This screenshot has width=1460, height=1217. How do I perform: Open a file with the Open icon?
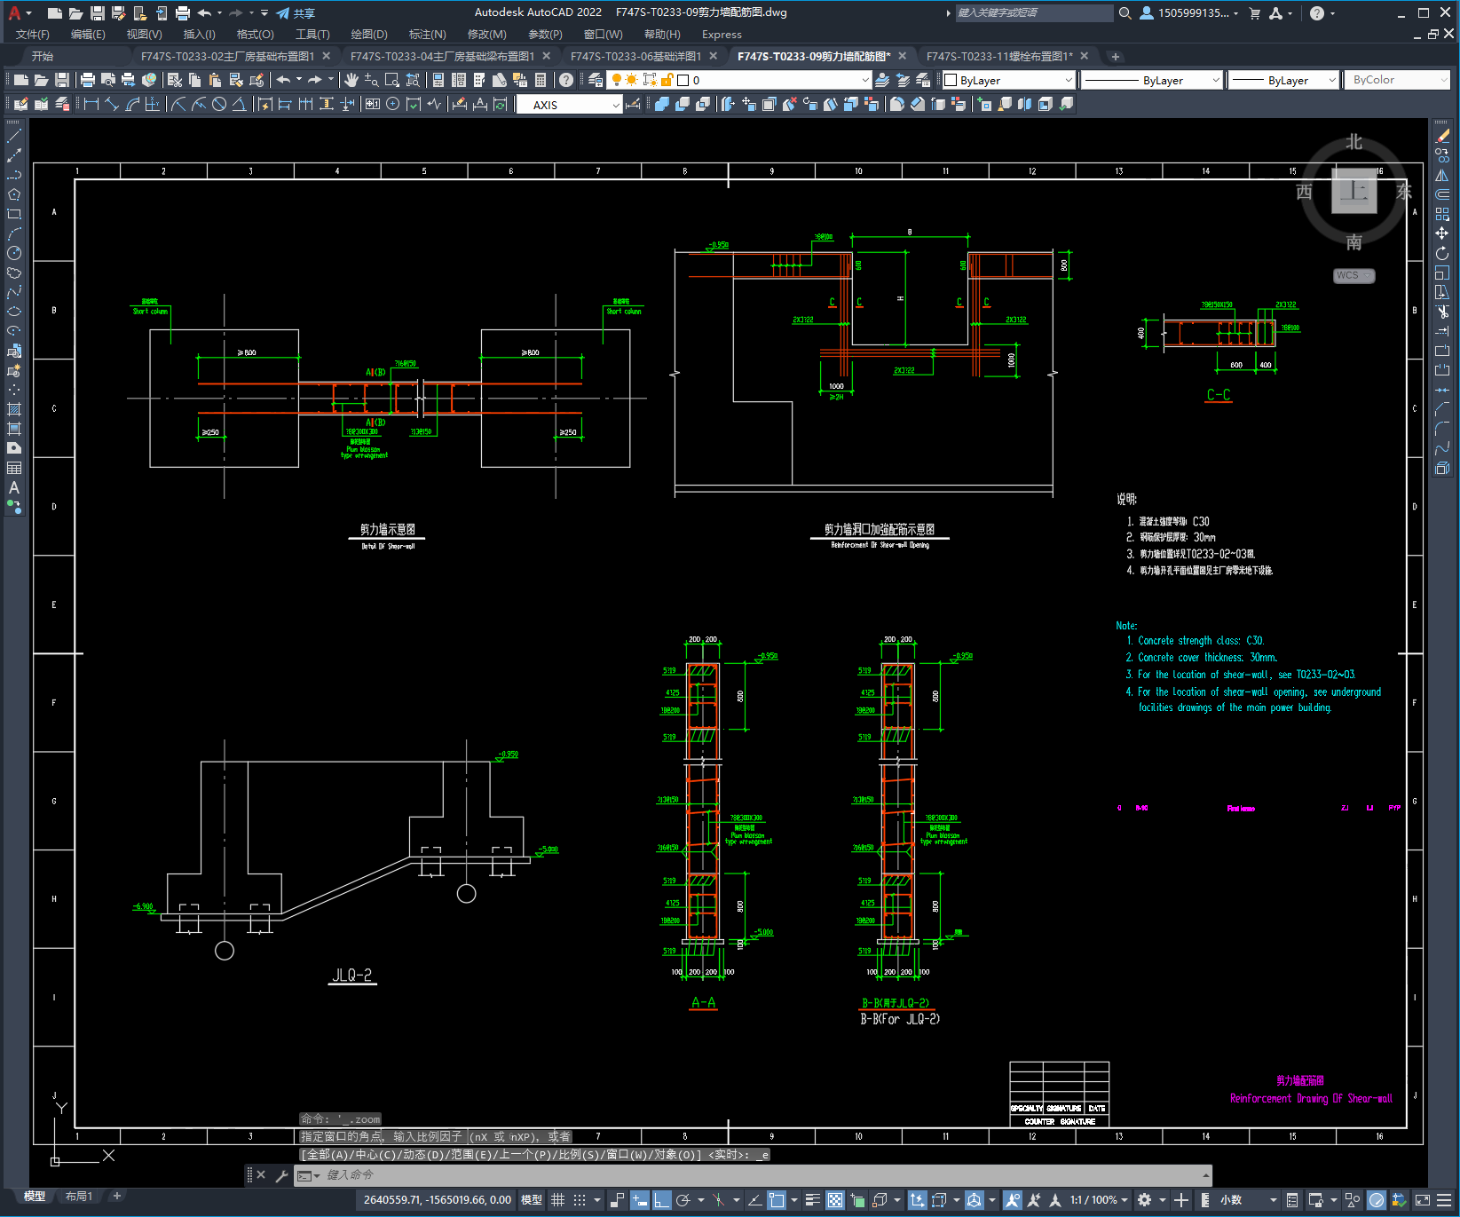pos(41,80)
